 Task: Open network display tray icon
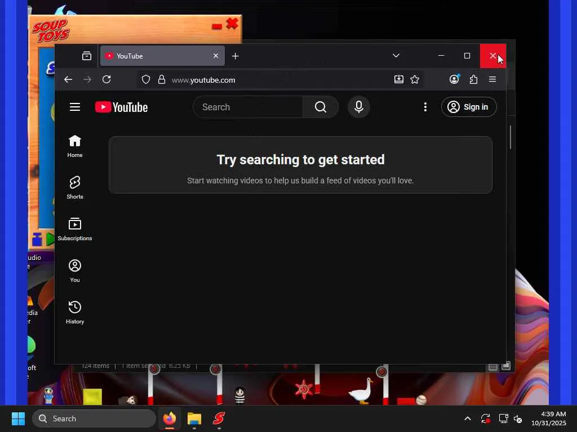click(x=503, y=418)
